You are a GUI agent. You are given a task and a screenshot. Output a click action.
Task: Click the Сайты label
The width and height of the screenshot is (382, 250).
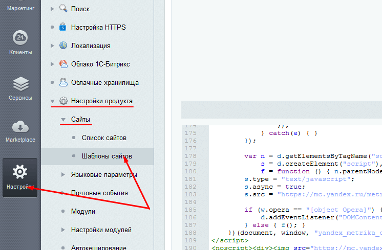click(x=80, y=120)
